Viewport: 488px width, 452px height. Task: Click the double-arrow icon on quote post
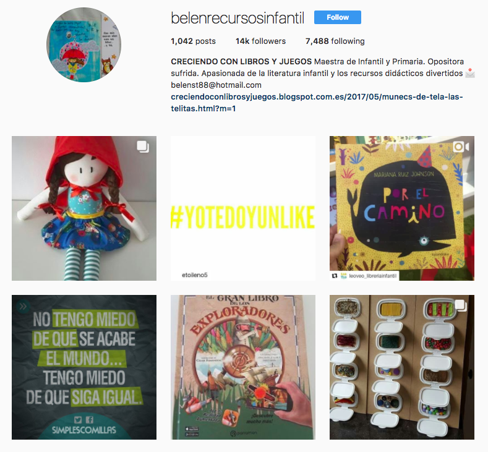(x=23, y=307)
